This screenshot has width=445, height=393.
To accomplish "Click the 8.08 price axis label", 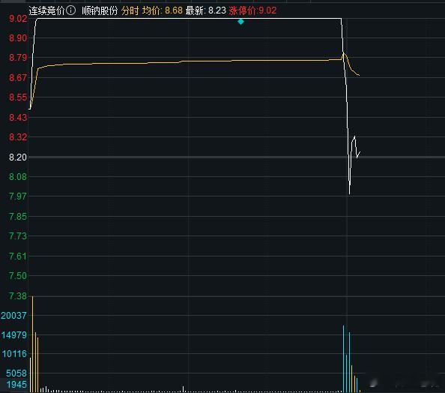I will click(x=18, y=177).
